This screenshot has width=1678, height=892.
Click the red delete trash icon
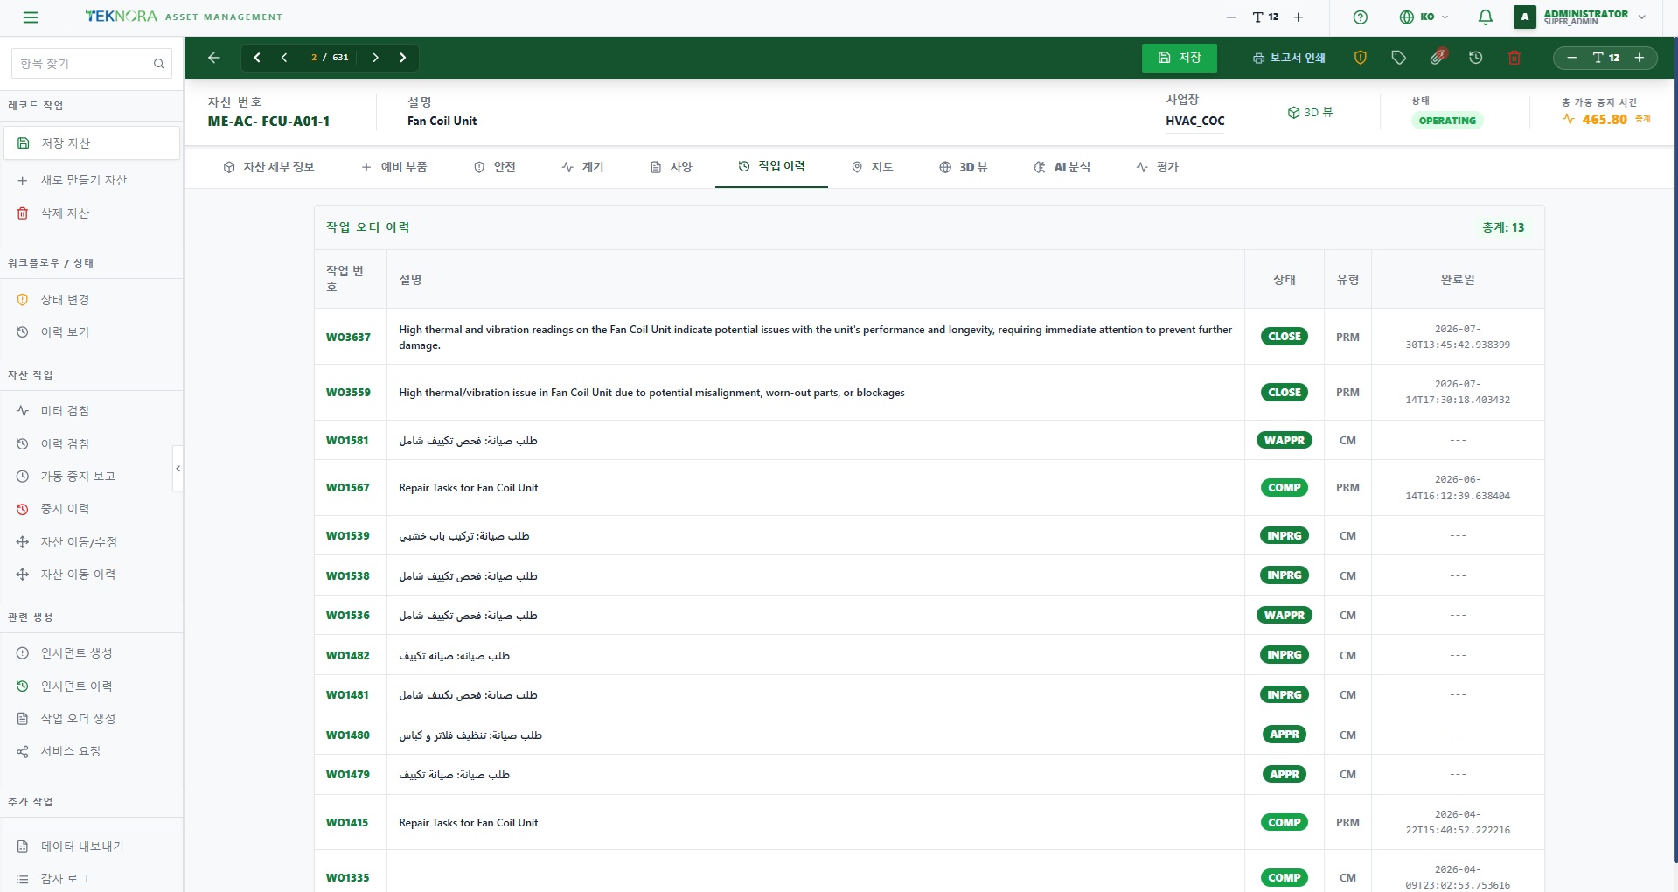(x=1514, y=58)
